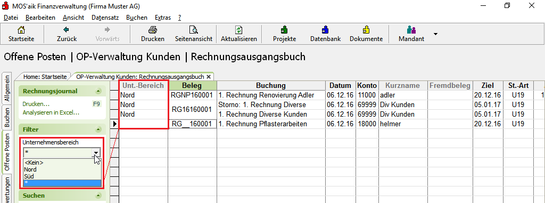
Task: Select Beleg cell RG__160001
Action: pyautogui.click(x=192, y=124)
